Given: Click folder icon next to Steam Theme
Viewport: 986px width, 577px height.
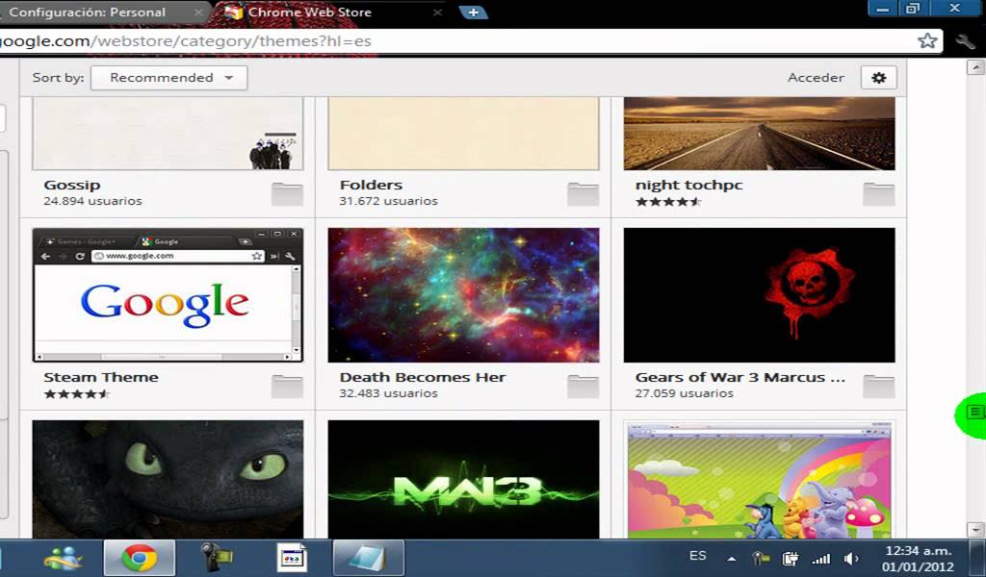Looking at the screenshot, I should (287, 387).
